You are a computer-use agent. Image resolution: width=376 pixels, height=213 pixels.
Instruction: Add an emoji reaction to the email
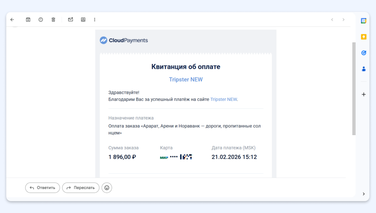click(x=107, y=188)
